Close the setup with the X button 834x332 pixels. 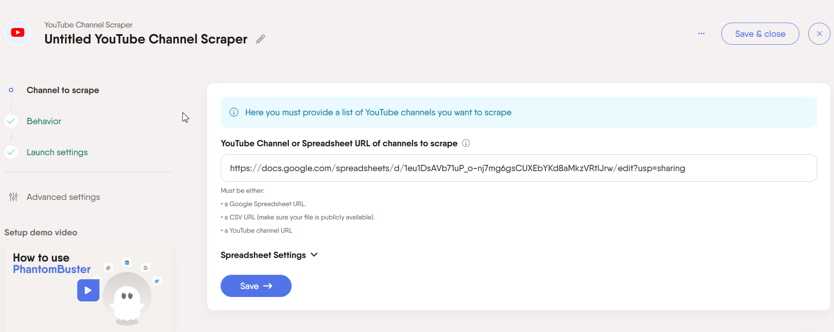[819, 34]
